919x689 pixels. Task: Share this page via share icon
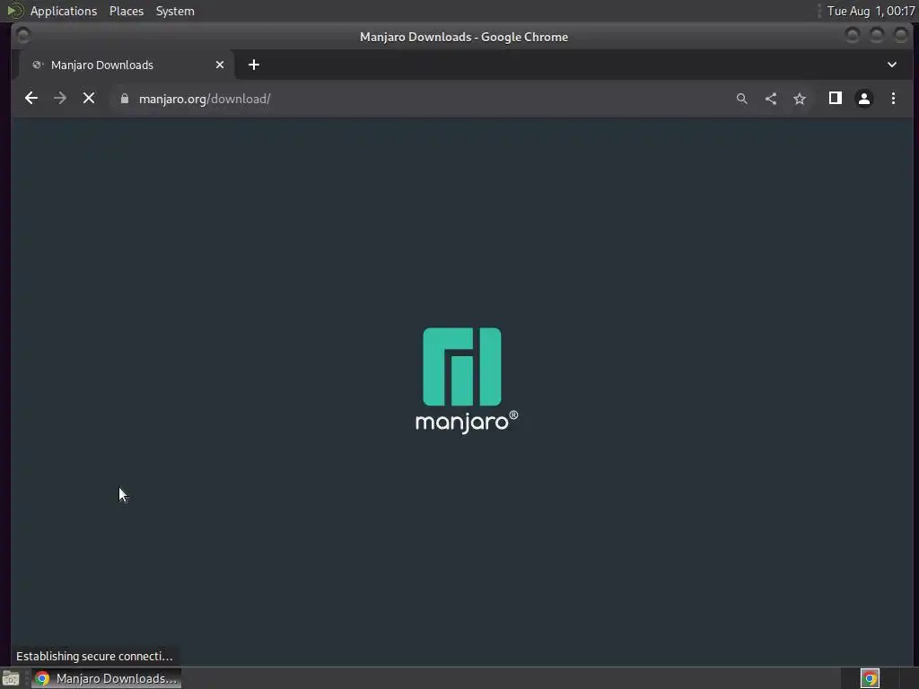[771, 99]
